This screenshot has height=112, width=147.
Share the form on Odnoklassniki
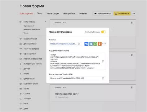coord(100,44)
